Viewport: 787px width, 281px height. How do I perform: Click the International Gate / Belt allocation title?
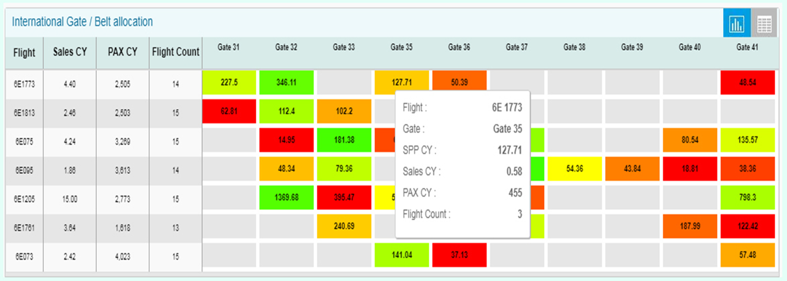82,22
